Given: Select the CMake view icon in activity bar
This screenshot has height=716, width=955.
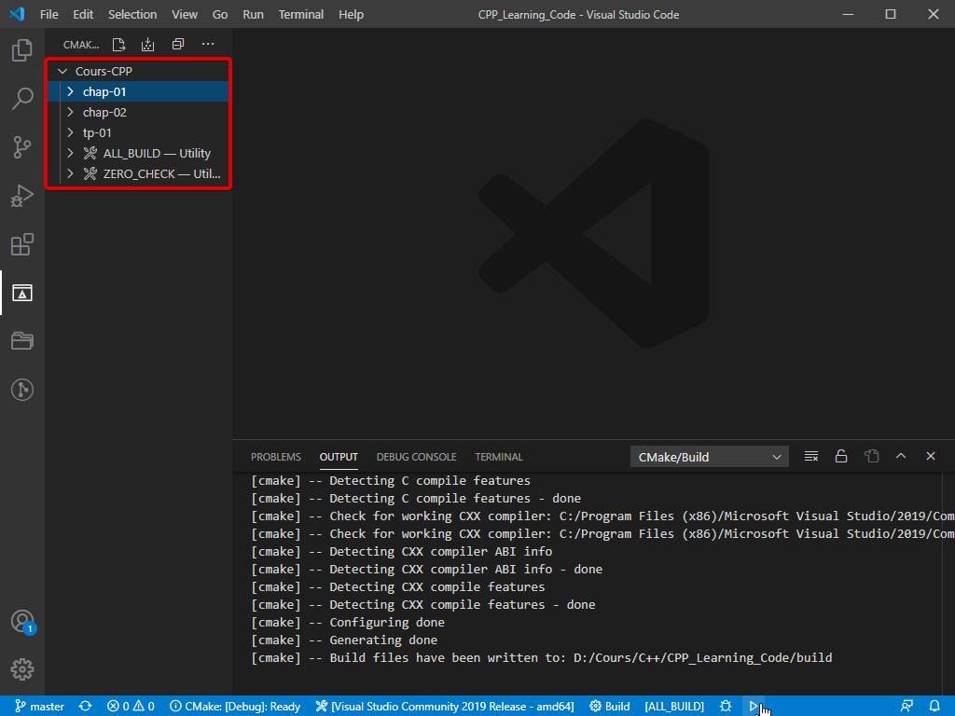Looking at the screenshot, I should coord(22,293).
